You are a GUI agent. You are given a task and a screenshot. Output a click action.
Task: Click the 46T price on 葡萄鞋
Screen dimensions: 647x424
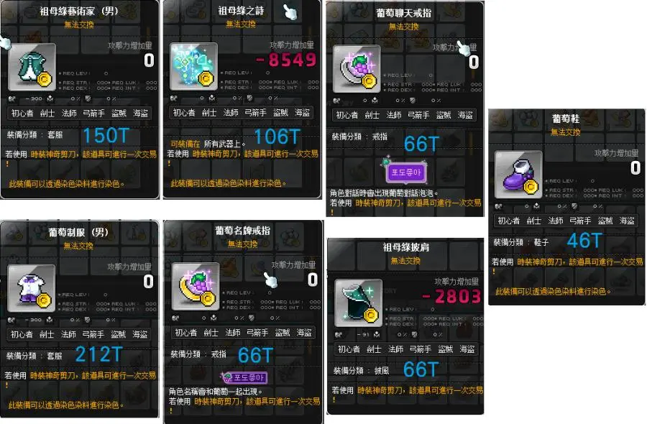pyautogui.click(x=584, y=241)
